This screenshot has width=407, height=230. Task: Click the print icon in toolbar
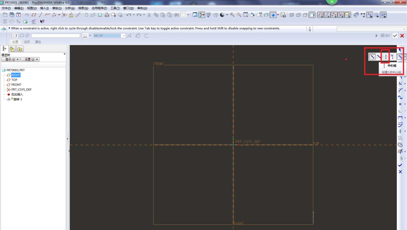tap(107, 15)
